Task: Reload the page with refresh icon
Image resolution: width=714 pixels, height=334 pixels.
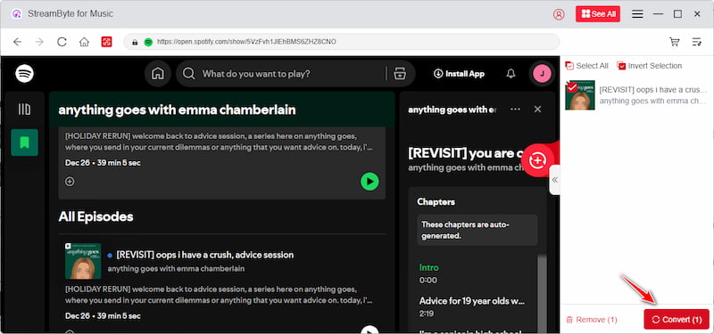Action: pos(62,42)
